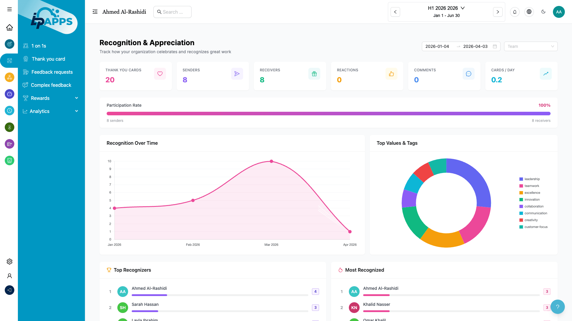Toggle communication legend entry
The width and height of the screenshot is (572, 321).
coord(533,213)
